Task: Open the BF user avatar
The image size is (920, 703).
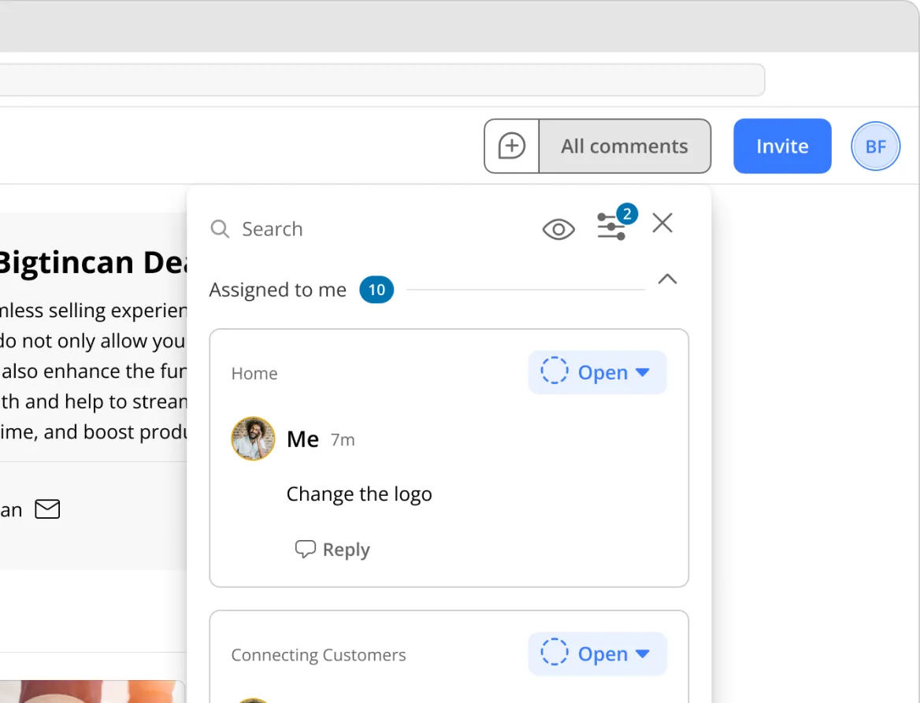Action: coord(875,146)
